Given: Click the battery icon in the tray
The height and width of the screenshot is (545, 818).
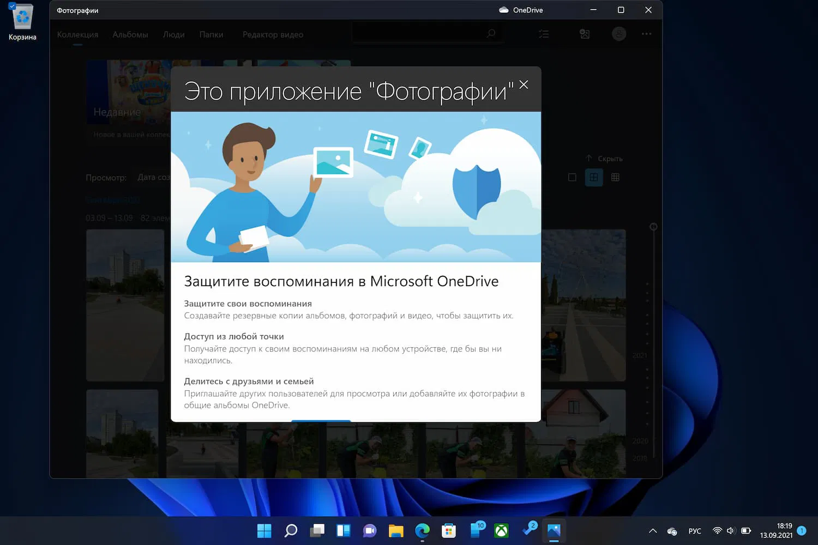Looking at the screenshot, I should pos(746,531).
